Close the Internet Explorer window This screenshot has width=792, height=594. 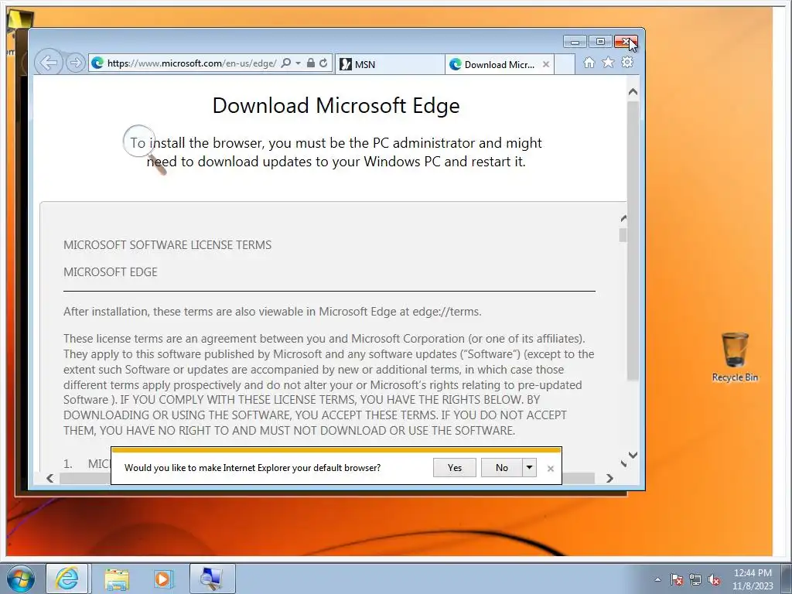tap(626, 42)
